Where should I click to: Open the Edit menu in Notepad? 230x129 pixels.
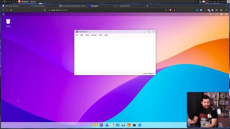point(82,35)
